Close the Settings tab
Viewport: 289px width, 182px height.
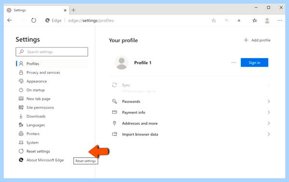pyautogui.click(x=65, y=10)
